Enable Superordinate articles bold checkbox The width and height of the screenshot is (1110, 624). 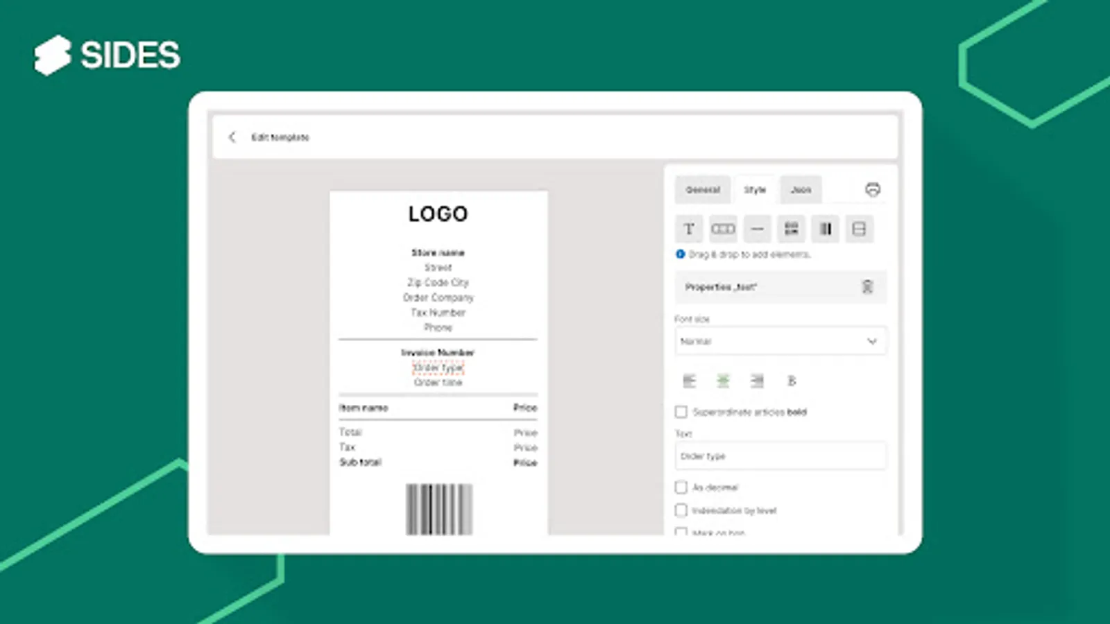point(681,412)
